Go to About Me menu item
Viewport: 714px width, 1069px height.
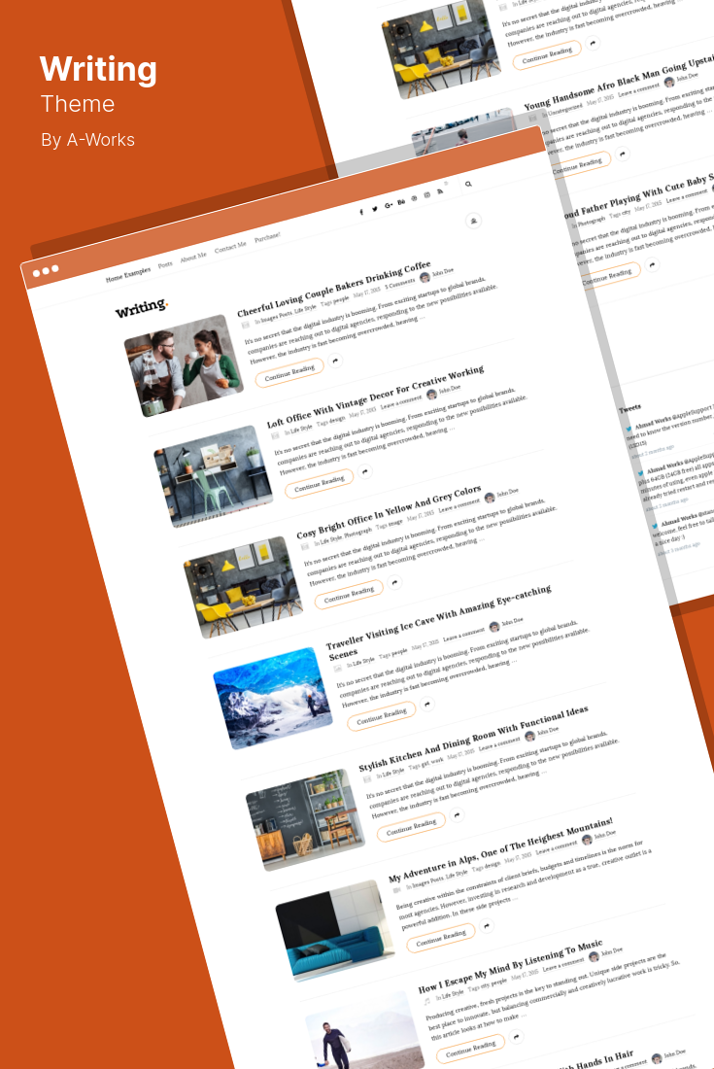pyautogui.click(x=192, y=257)
